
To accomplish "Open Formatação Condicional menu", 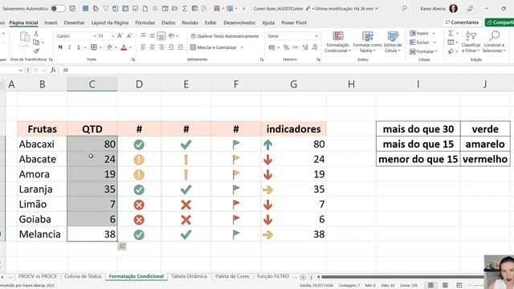I will click(337, 42).
